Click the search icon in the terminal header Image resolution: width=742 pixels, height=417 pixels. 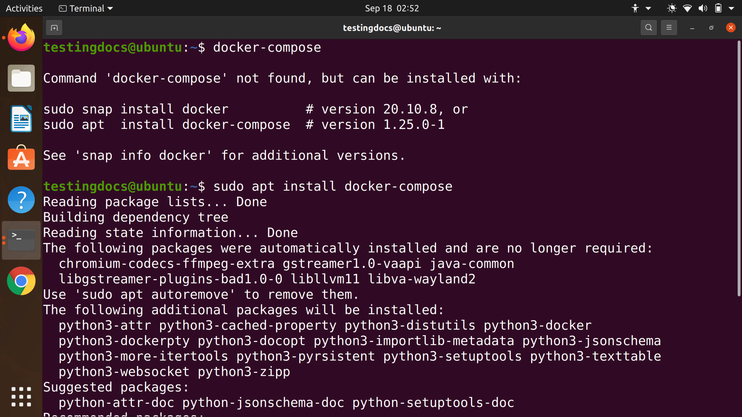(648, 28)
